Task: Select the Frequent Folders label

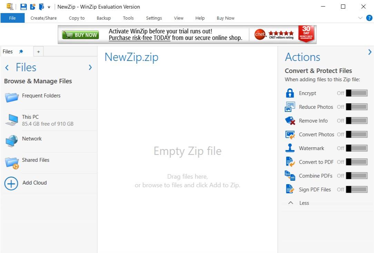Action: point(41,96)
